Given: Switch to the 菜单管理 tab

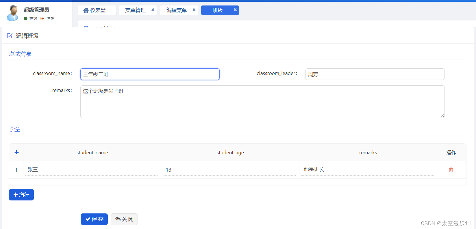Looking at the screenshot, I should (135, 10).
